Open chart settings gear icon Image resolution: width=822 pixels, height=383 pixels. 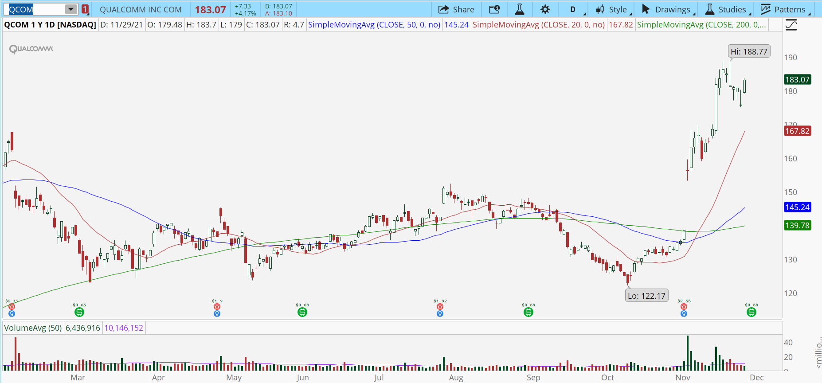click(545, 9)
